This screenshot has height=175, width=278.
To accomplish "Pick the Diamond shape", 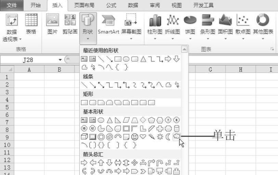I will [143, 120].
